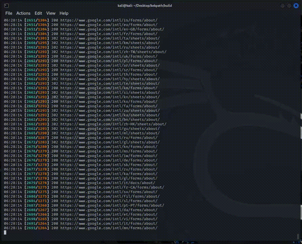Click the intl/uk/forms/about/ URL
The height and width of the screenshot is (244, 302).
pyautogui.click(x=109, y=56)
